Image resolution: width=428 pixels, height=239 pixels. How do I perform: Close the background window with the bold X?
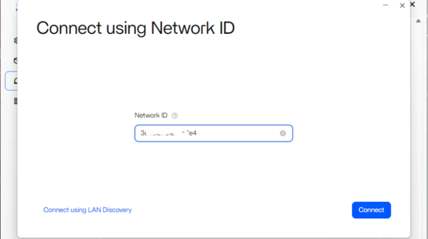pos(412,5)
